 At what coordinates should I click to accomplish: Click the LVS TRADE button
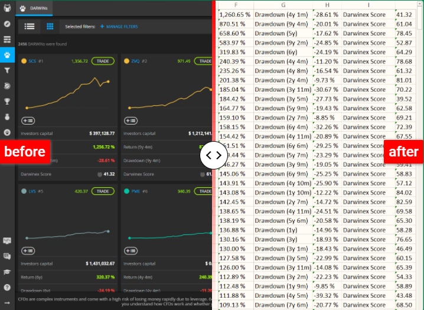coord(103,191)
